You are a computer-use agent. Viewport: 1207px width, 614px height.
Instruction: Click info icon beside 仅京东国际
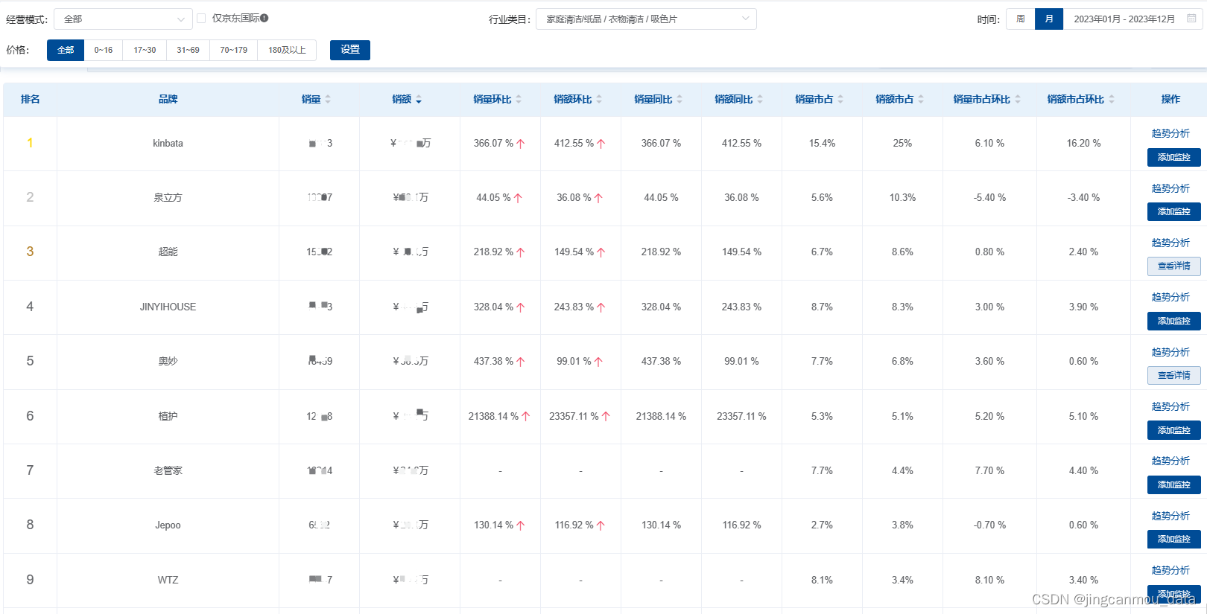[x=264, y=18]
